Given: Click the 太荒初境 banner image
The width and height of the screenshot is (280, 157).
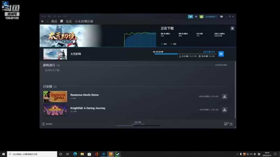Looking at the screenshot, I should click(x=71, y=36).
